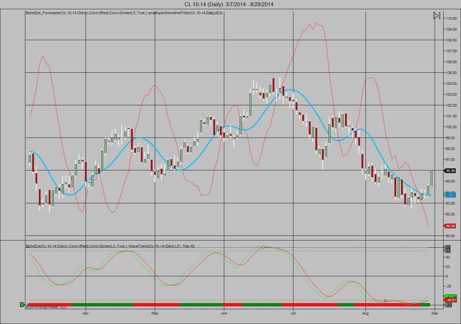
Task: Click the green -42.94 value marker
Action: click(450, 296)
